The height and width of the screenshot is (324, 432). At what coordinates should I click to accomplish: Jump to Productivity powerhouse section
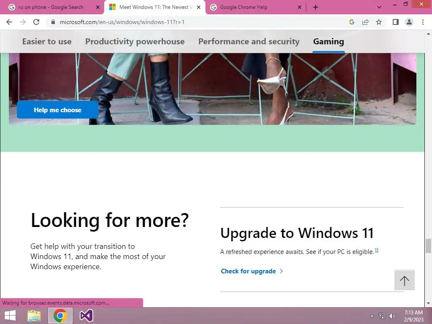[x=135, y=42]
